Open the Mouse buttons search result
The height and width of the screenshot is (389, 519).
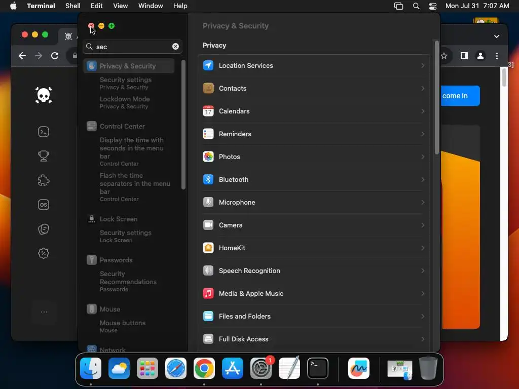(123, 326)
